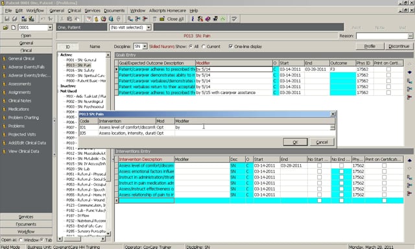The width and height of the screenshot is (415, 249).
Task: Select the Show All radio button
Action: coord(191,46)
